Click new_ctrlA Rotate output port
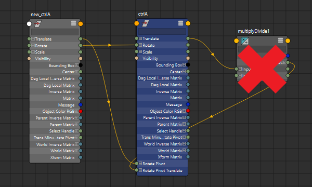 tap(81, 46)
